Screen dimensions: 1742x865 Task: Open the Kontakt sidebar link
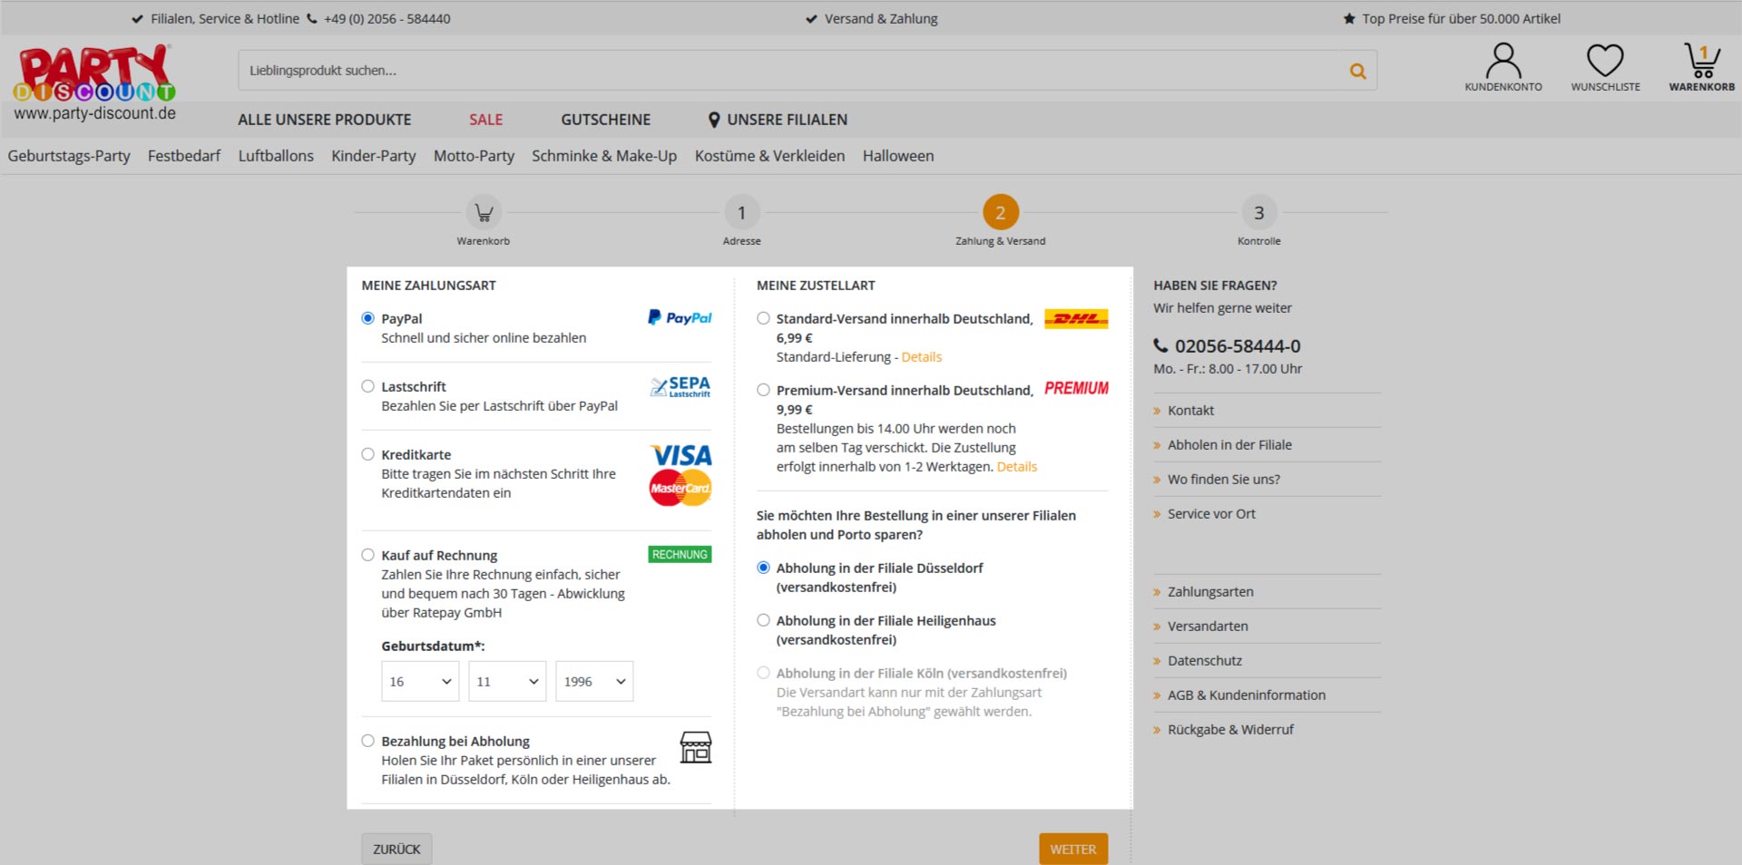(1190, 410)
